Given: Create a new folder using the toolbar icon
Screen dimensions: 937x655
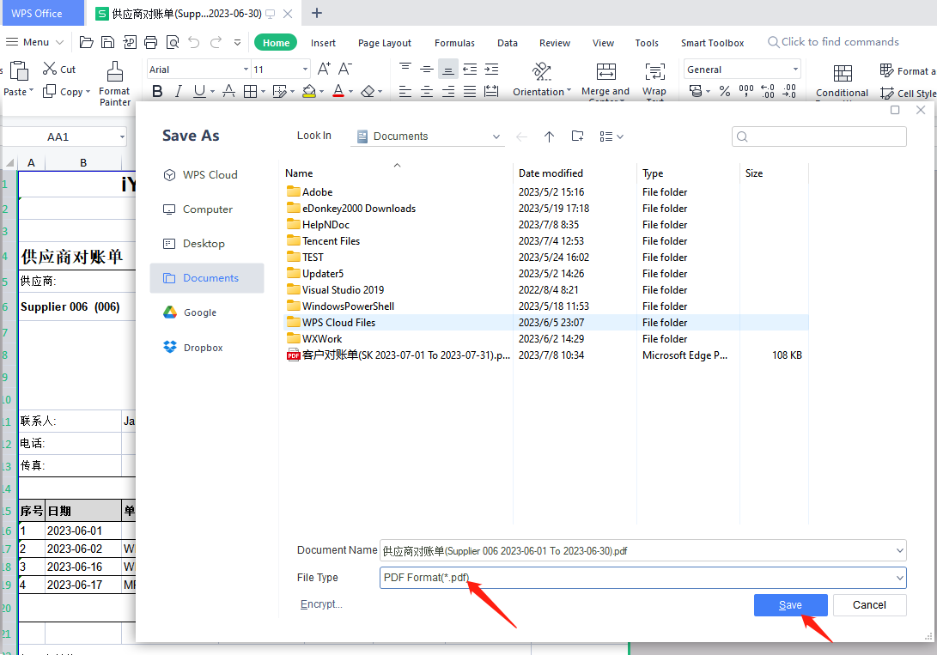Looking at the screenshot, I should click(577, 136).
